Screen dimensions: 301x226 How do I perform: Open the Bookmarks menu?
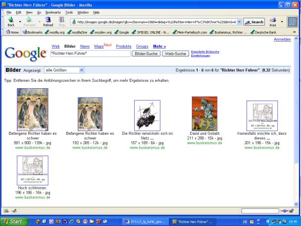pyautogui.click(x=53, y=12)
